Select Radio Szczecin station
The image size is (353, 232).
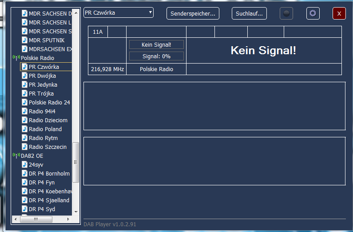coord(48,147)
